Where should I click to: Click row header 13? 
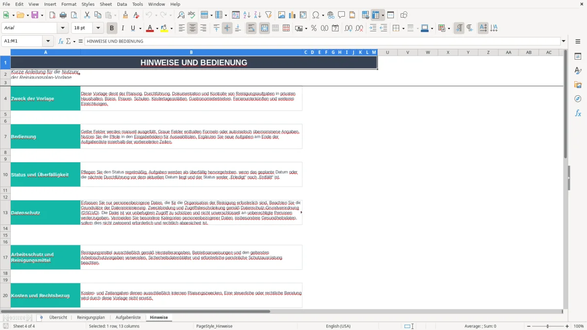coord(5,213)
